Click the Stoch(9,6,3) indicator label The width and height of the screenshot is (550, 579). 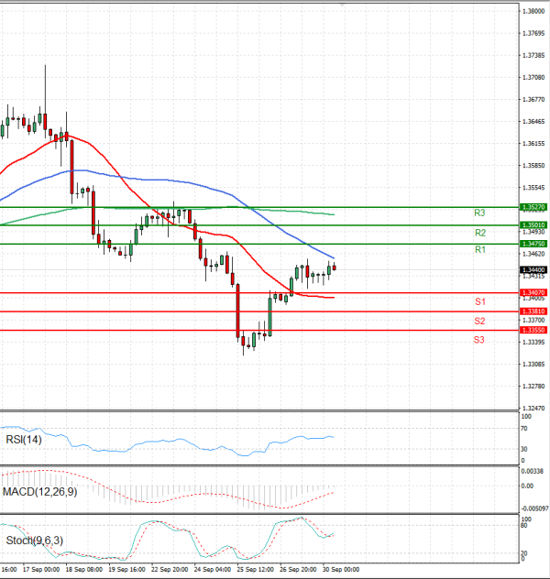coord(33,541)
